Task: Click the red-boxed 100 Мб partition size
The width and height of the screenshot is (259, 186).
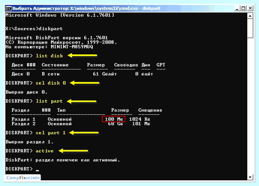Action: (114, 119)
